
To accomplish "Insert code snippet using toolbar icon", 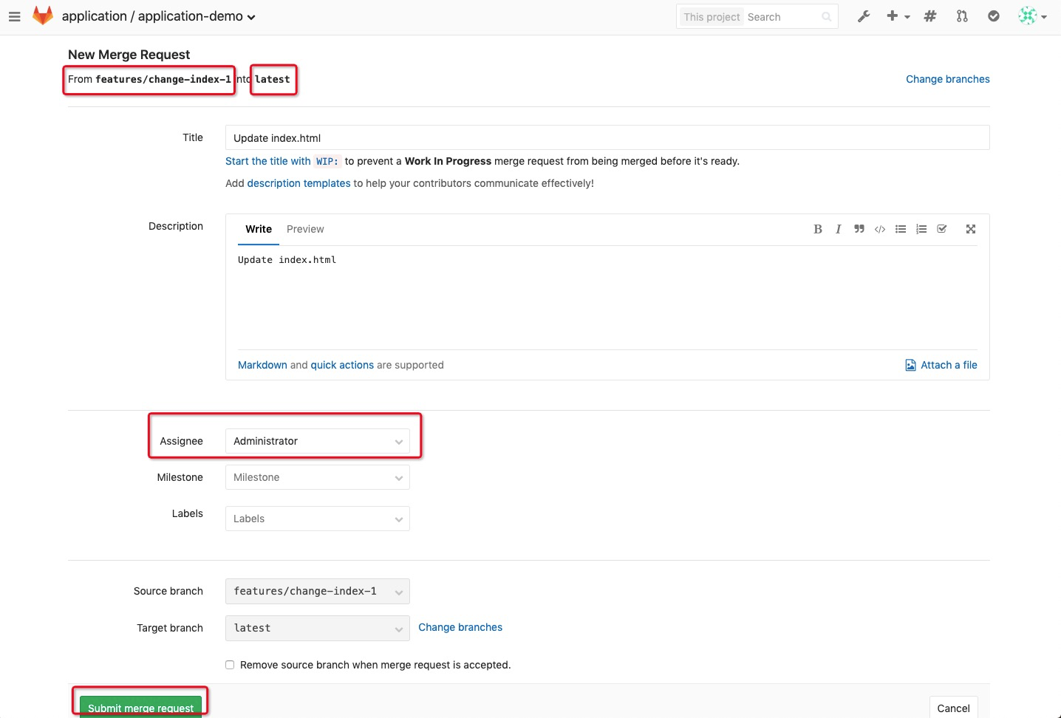I will 880,229.
